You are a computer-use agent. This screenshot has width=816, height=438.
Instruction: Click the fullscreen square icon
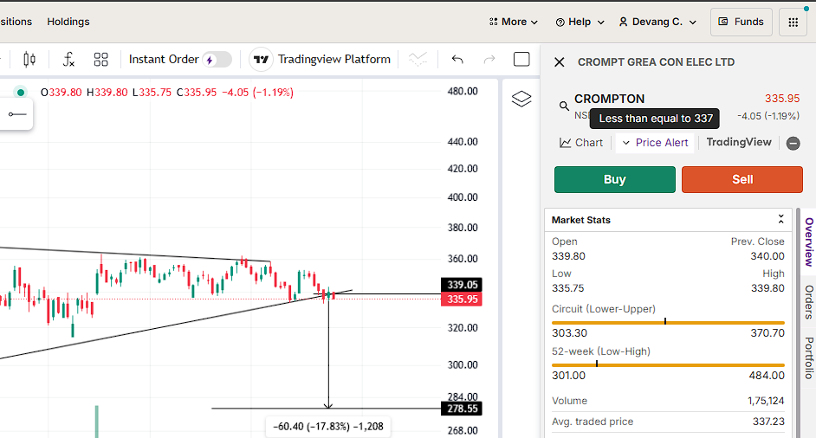click(x=521, y=60)
